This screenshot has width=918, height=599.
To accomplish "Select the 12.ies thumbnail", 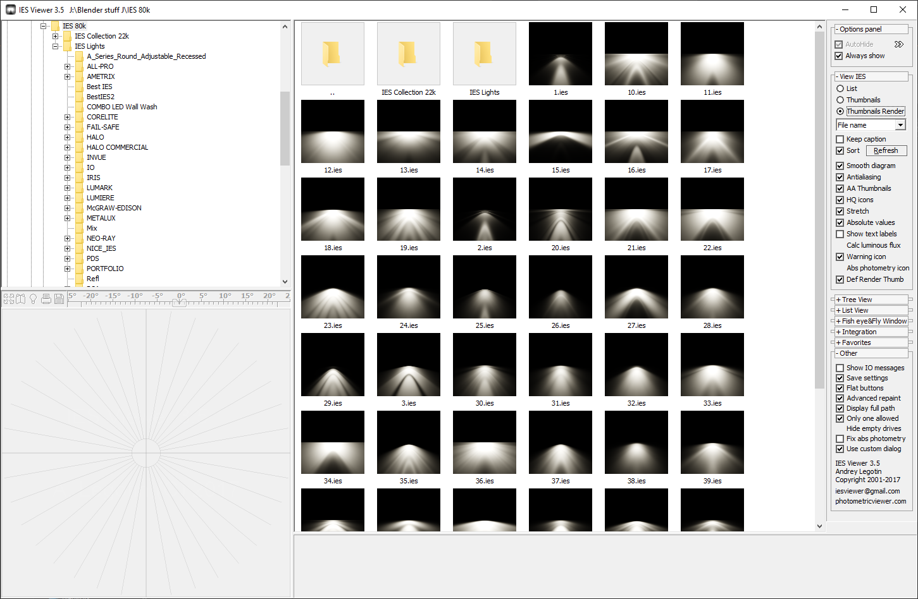I will pos(333,131).
